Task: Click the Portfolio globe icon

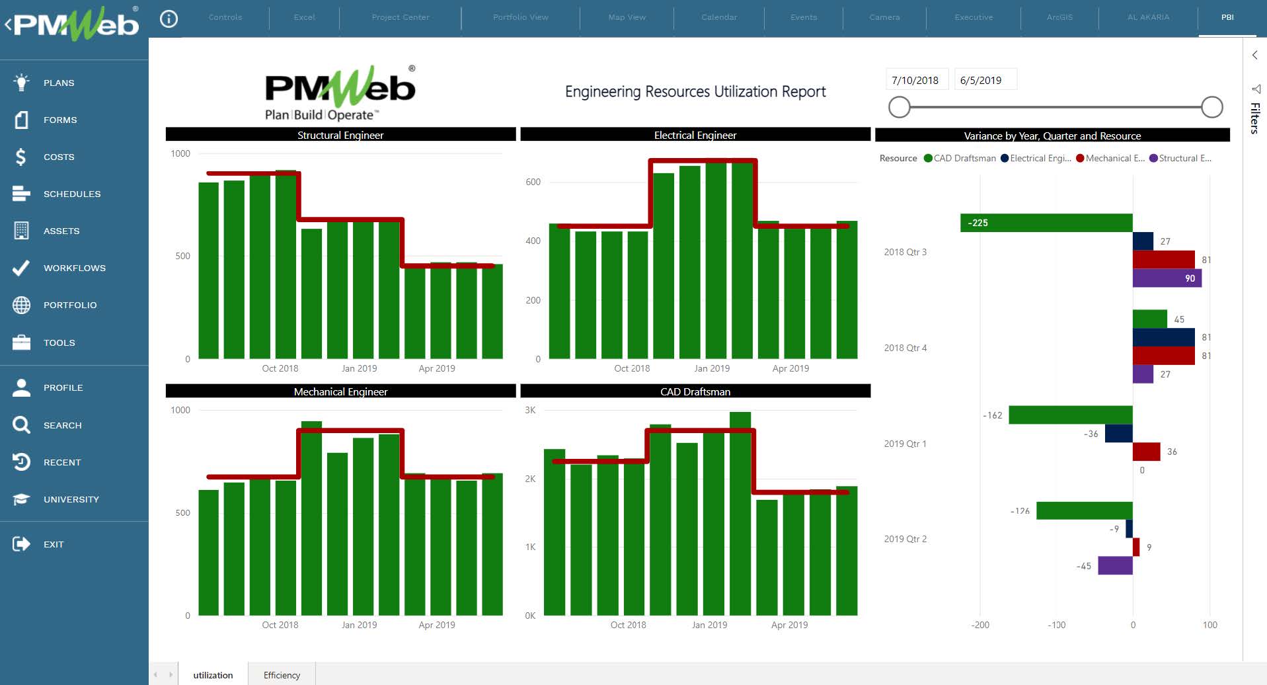Action: pos(21,305)
